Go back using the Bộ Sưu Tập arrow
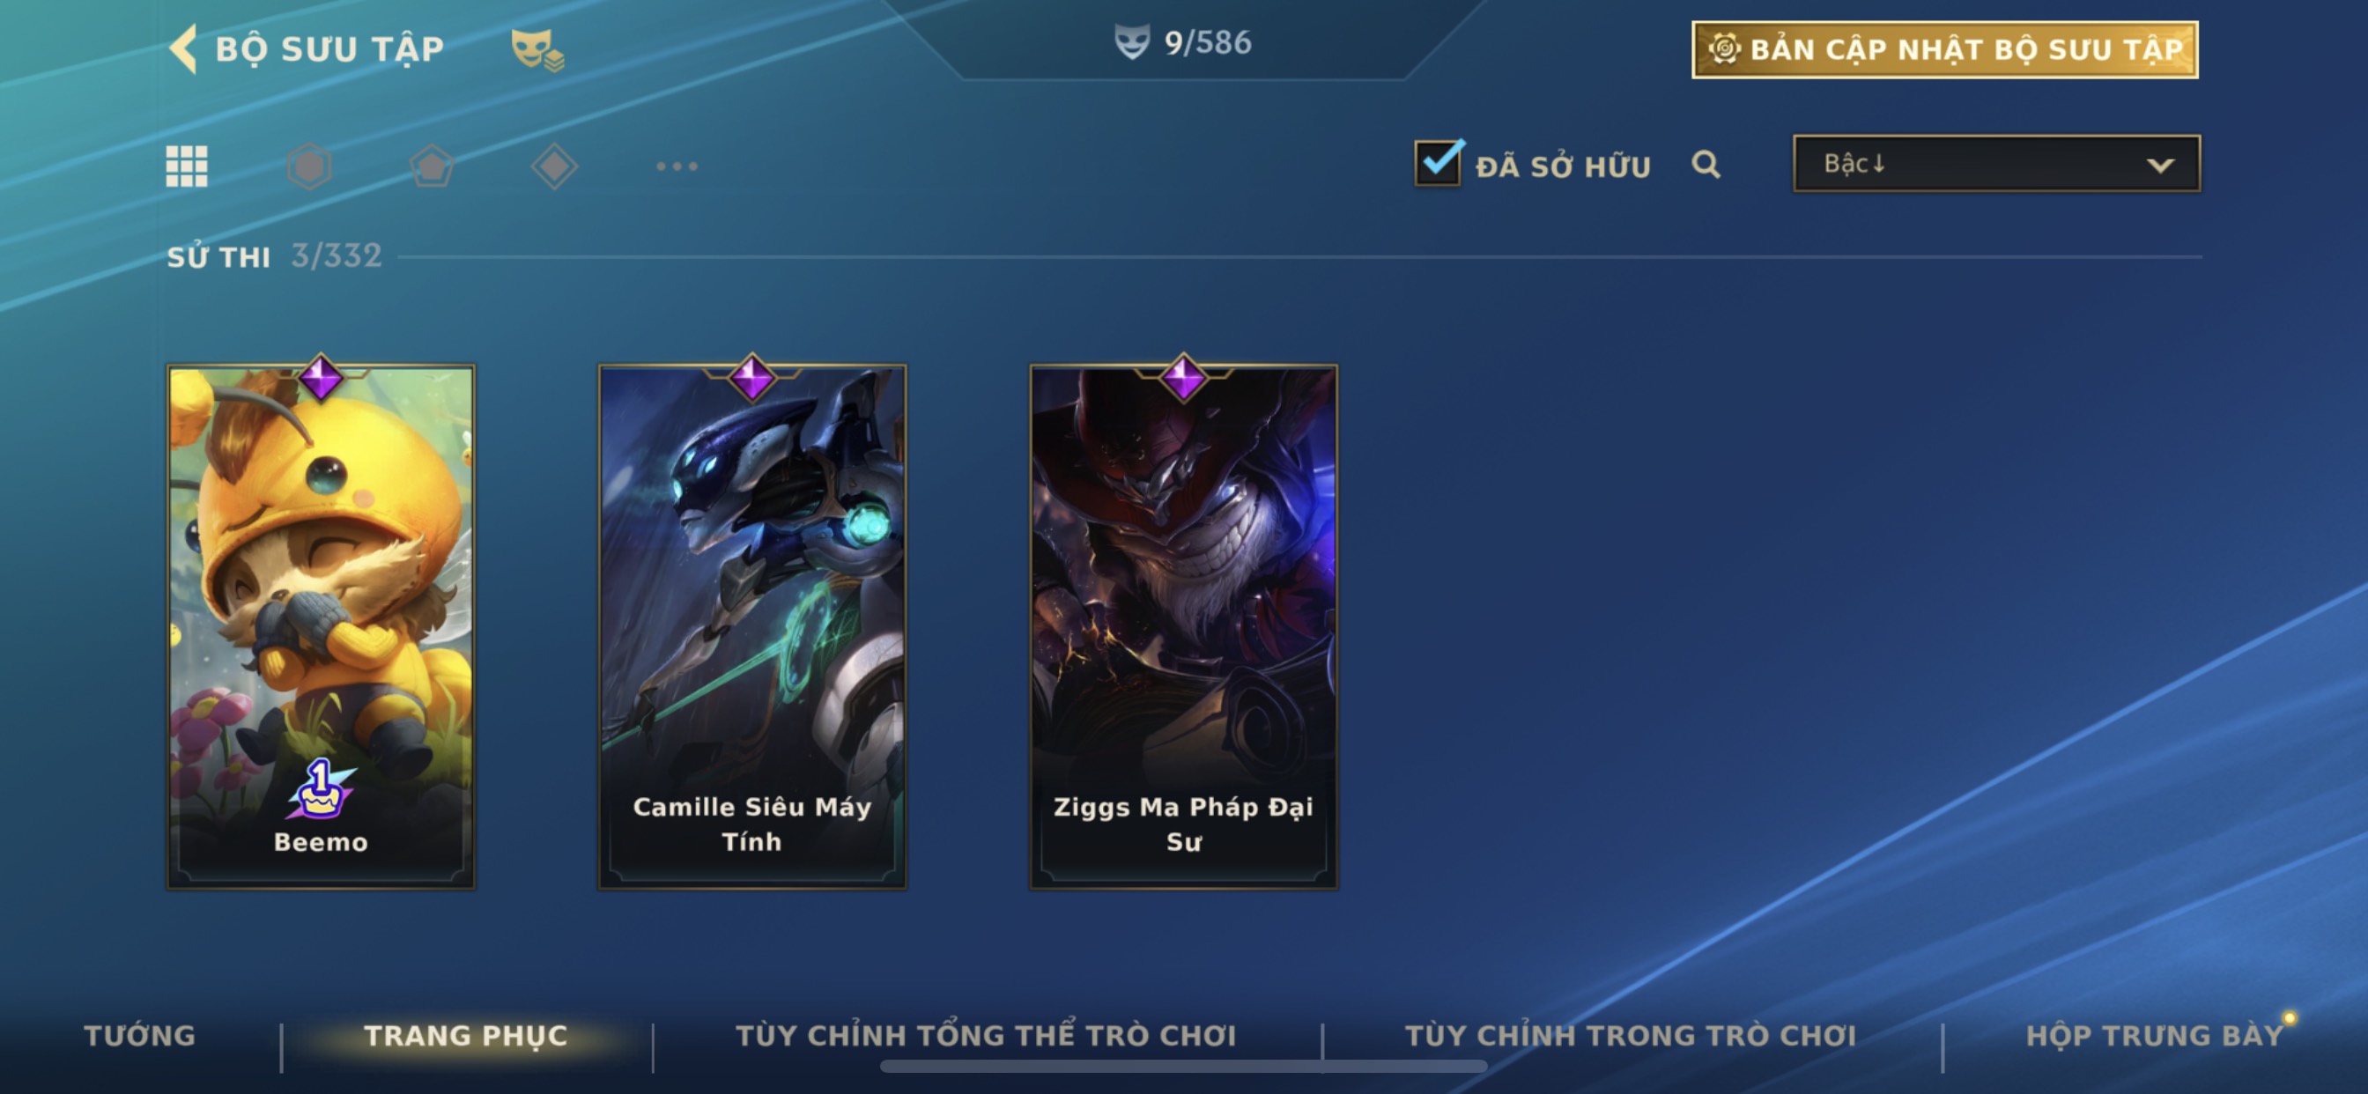The width and height of the screenshot is (2368, 1094). coord(183,48)
